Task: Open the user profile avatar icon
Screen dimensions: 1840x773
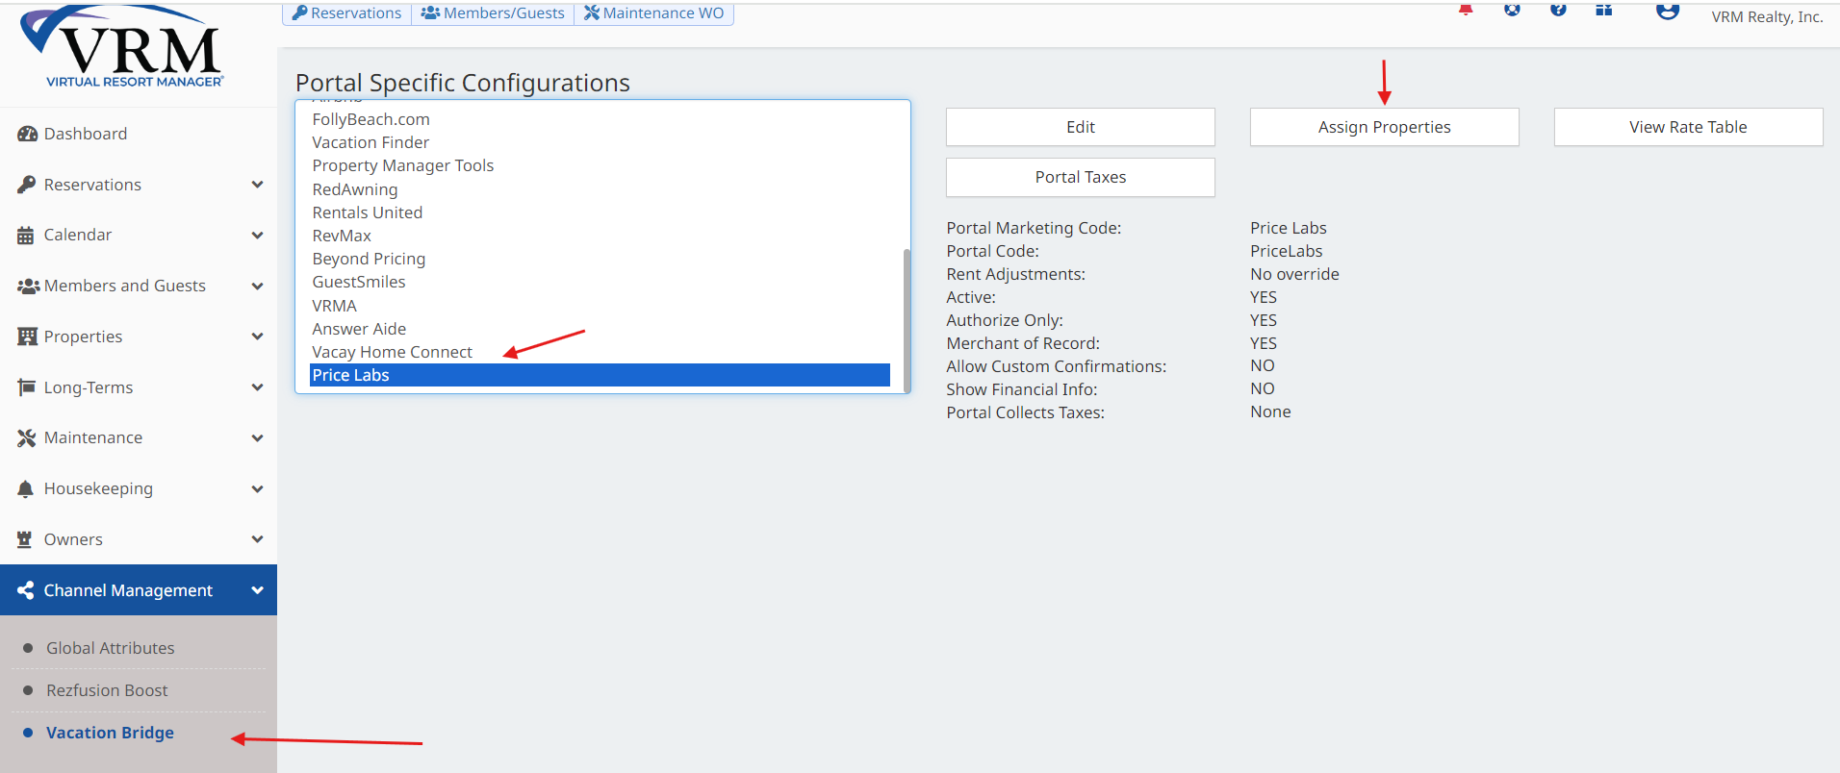Action: tap(1668, 11)
